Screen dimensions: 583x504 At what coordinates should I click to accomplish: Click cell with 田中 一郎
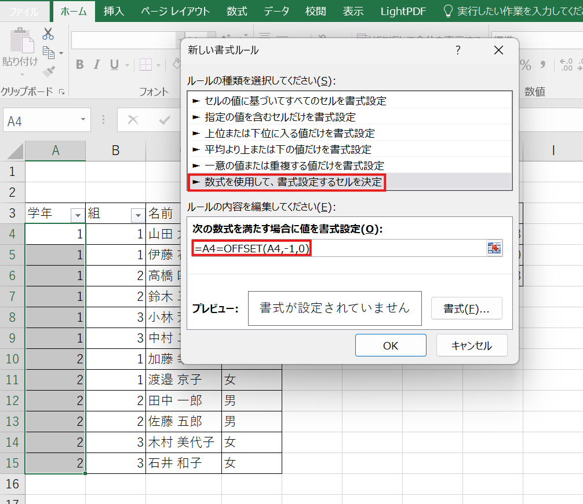[x=184, y=400]
